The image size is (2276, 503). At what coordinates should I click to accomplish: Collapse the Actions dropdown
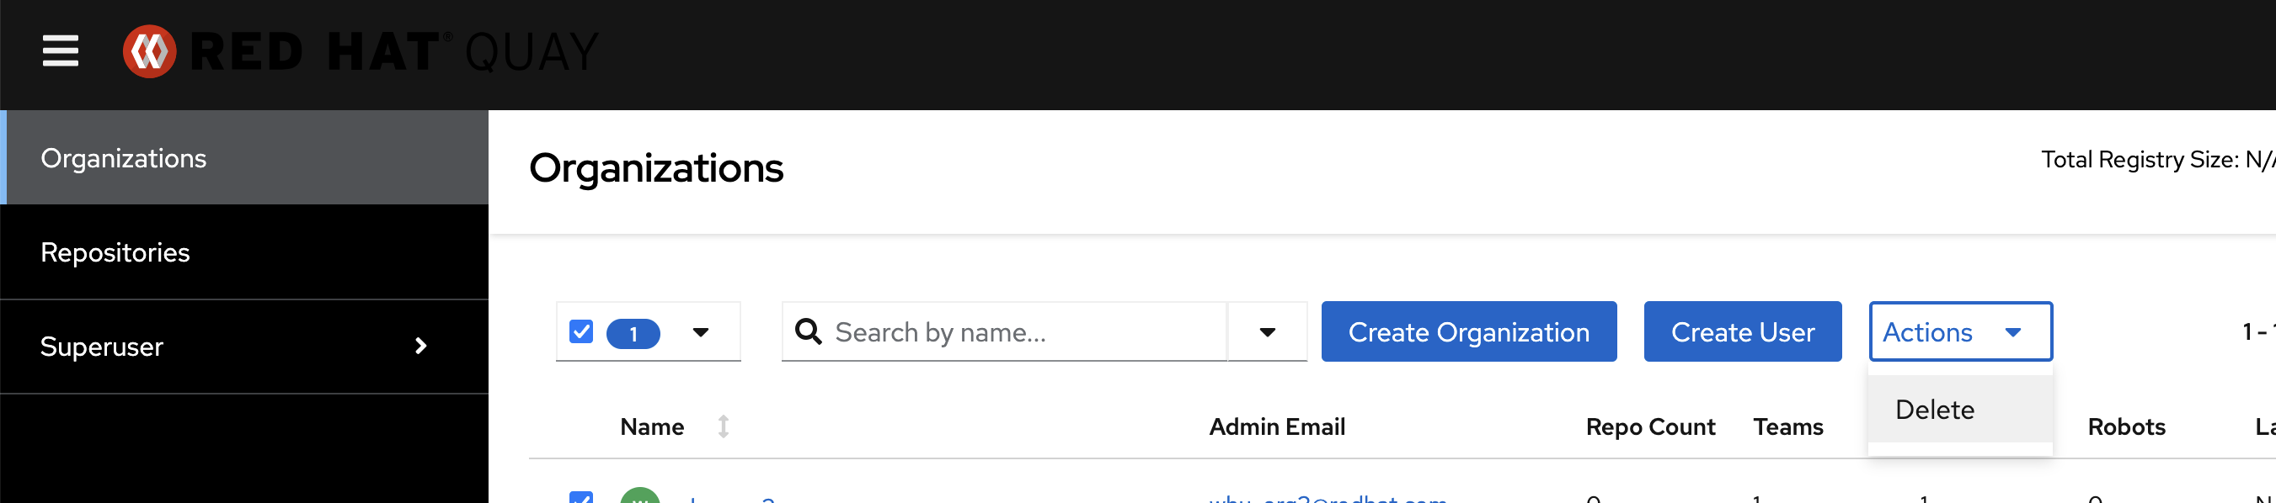[1959, 331]
